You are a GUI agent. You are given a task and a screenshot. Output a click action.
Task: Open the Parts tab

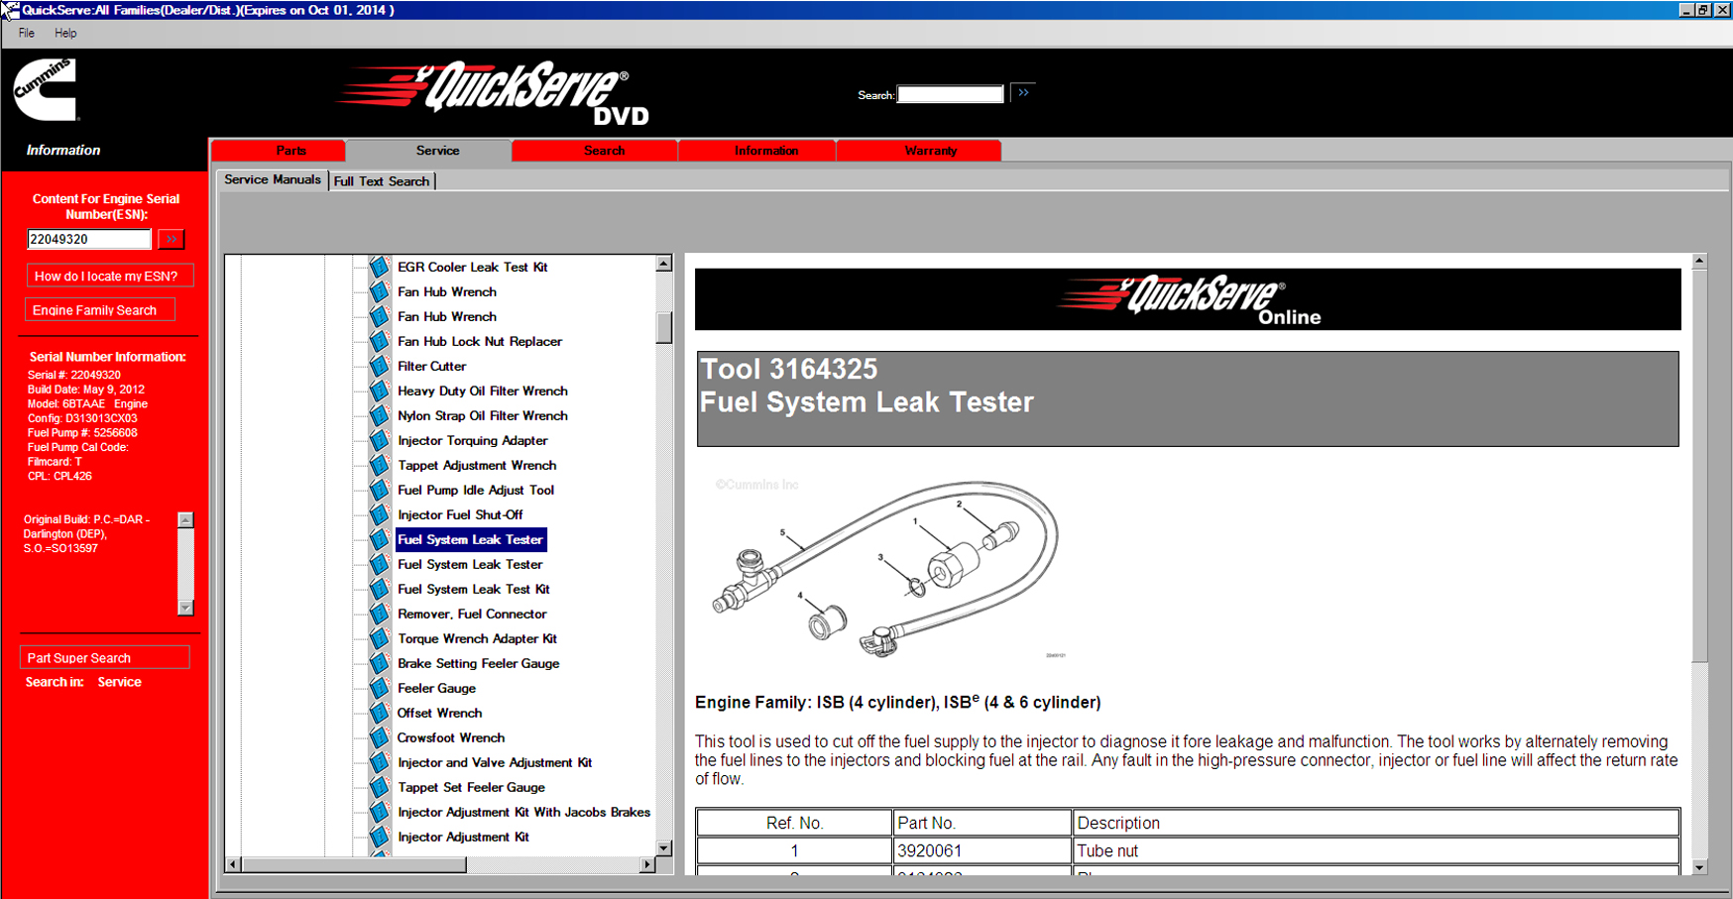coord(290,151)
